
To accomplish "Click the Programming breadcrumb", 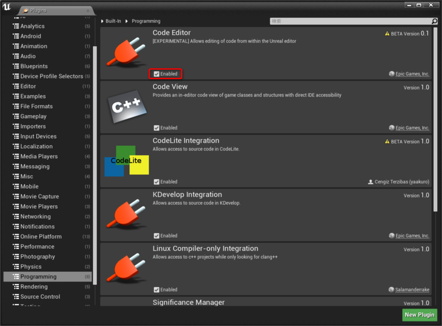I will [x=146, y=21].
